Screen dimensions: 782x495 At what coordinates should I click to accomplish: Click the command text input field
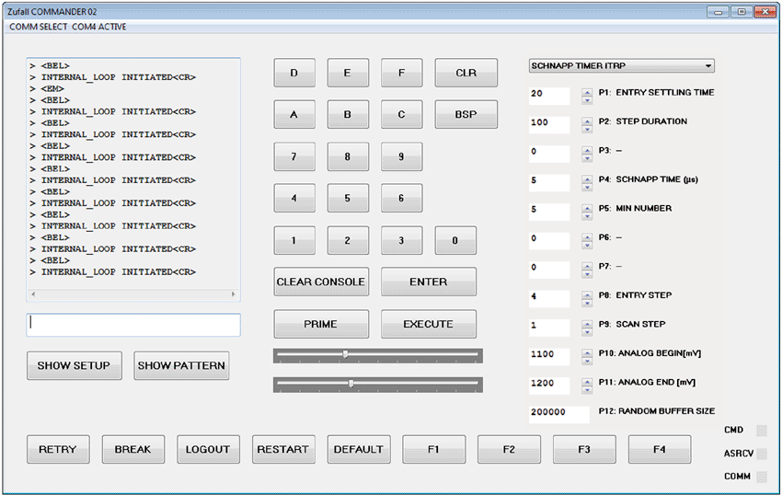(x=133, y=324)
